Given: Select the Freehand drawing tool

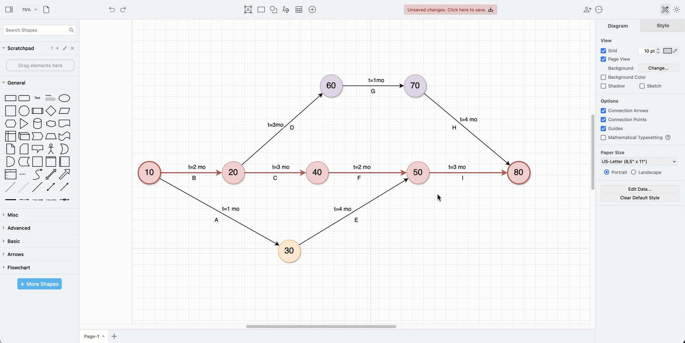Looking at the screenshot, I should click(x=286, y=9).
